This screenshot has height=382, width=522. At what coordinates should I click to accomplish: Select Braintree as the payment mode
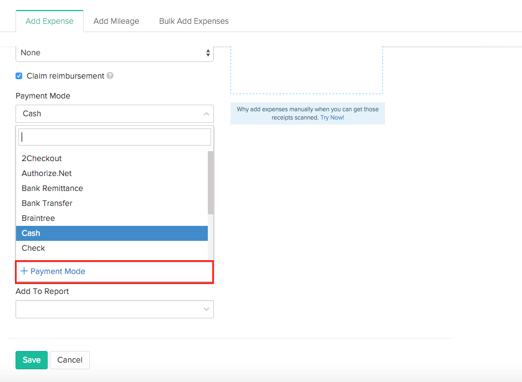click(x=38, y=218)
